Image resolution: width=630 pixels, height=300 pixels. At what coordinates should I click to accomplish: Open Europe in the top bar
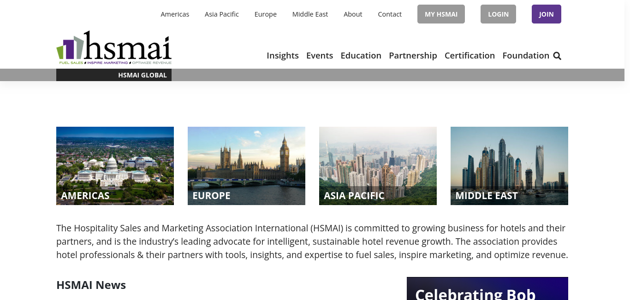pyautogui.click(x=266, y=14)
